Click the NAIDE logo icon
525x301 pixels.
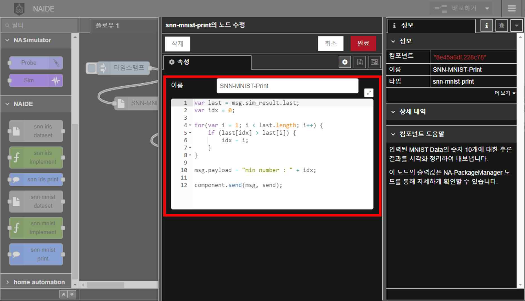point(19,9)
